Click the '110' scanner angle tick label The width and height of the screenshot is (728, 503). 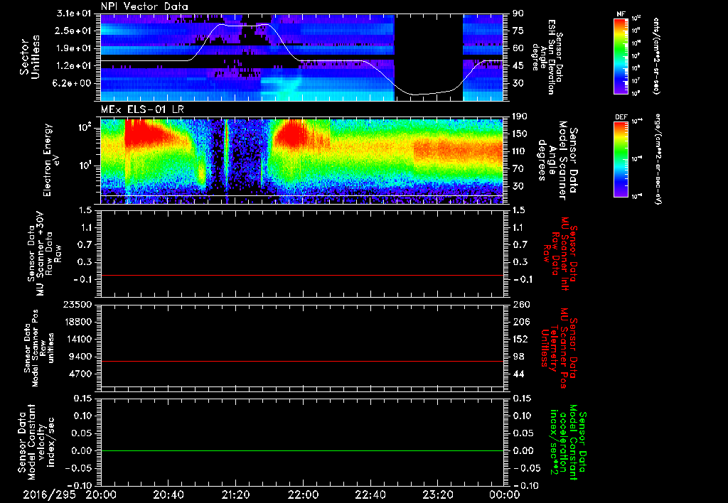(x=520, y=151)
